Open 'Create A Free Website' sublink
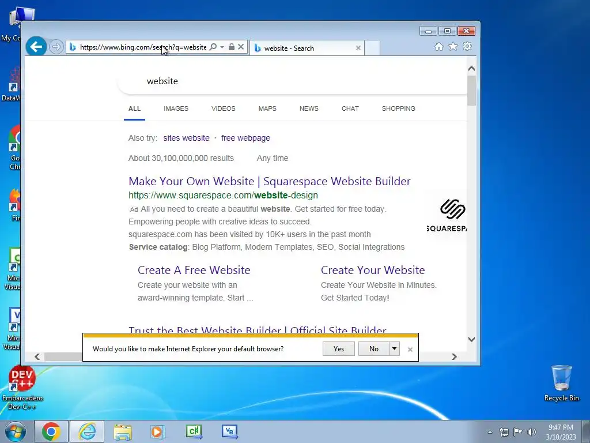 [194, 270]
